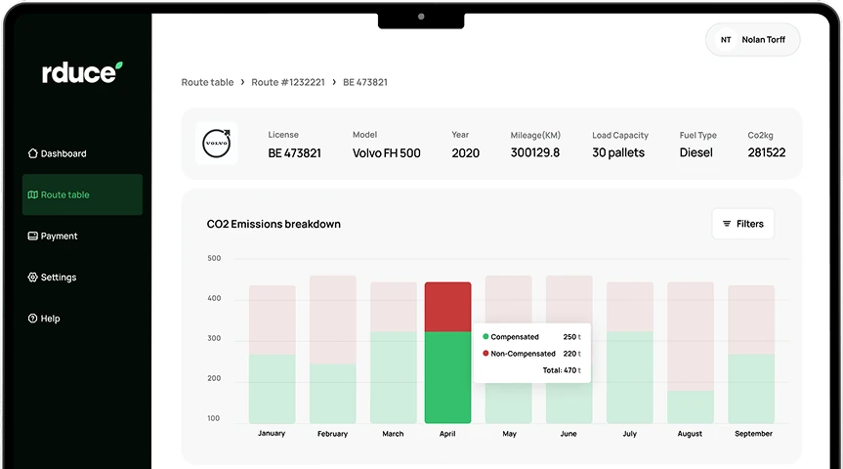Select the green compensated April bar segment

pos(447,377)
